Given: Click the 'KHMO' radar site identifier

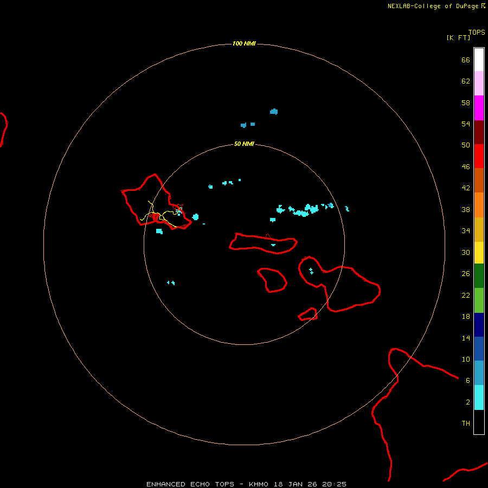Looking at the screenshot, I should 258,484.
